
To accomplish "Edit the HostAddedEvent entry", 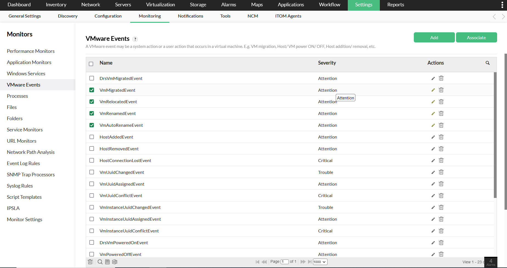I will (x=433, y=137).
